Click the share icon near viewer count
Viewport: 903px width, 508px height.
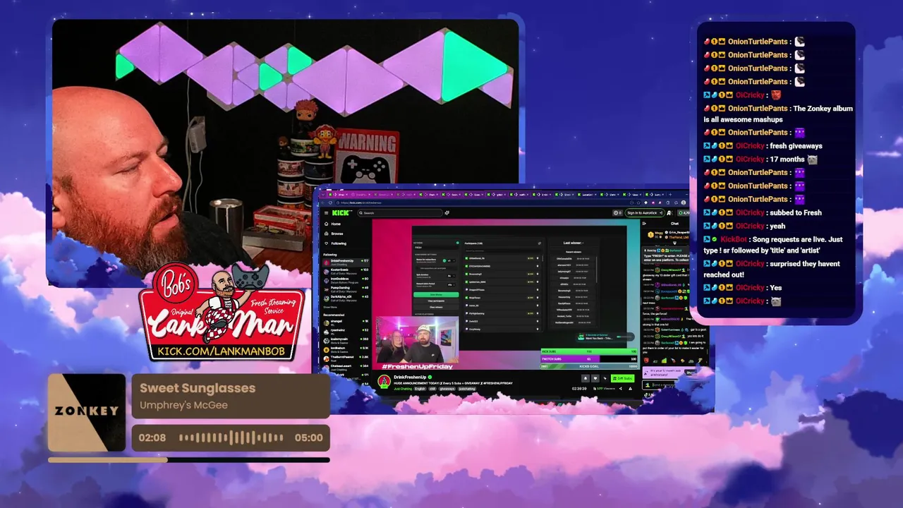[x=621, y=389]
